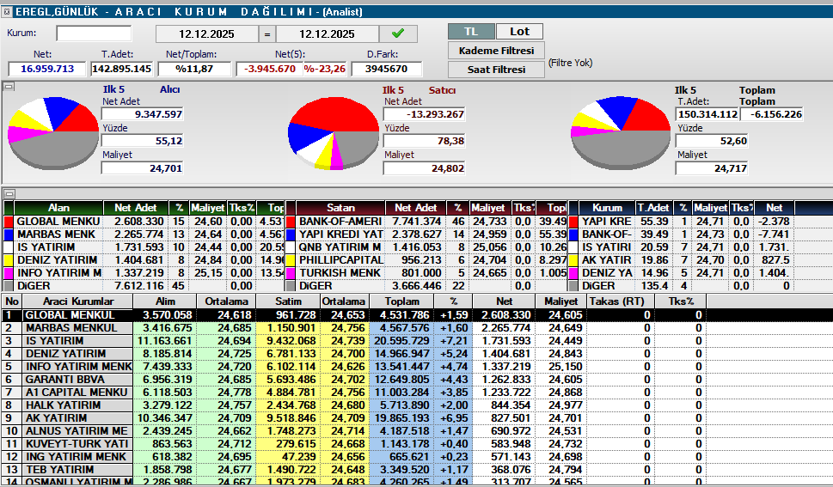Open the start date field picker
The image size is (833, 487).
pos(206,34)
